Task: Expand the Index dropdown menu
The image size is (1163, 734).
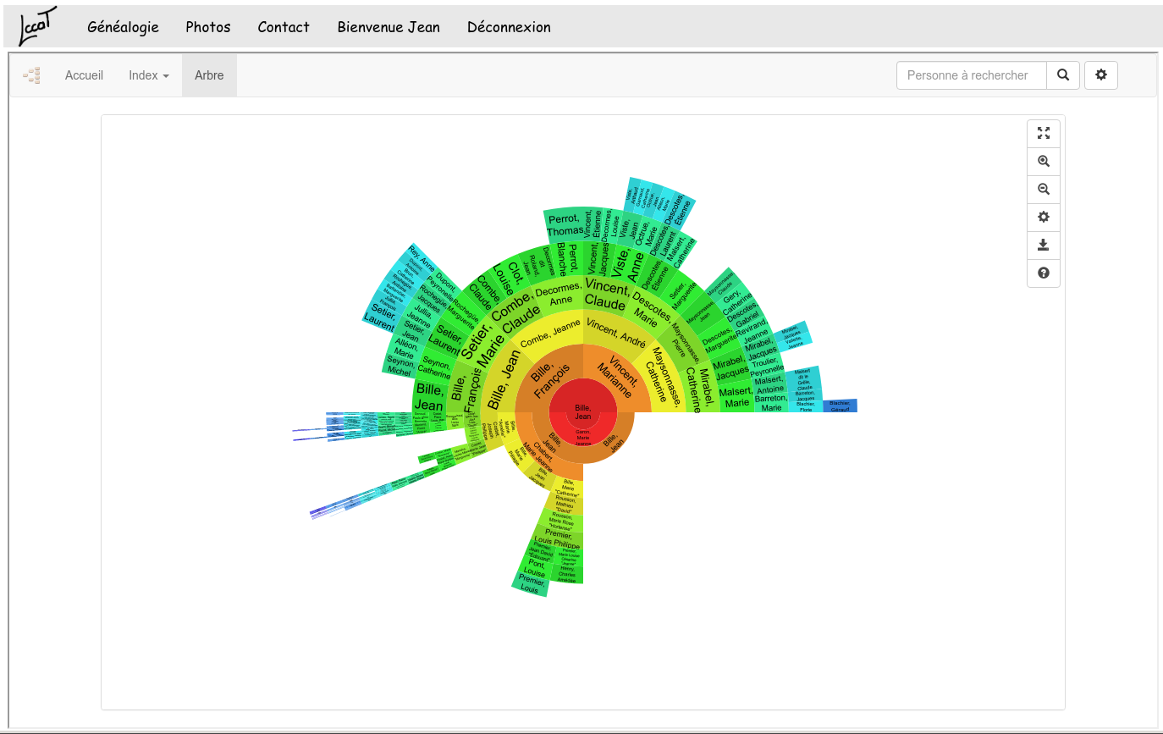Action: [x=149, y=75]
